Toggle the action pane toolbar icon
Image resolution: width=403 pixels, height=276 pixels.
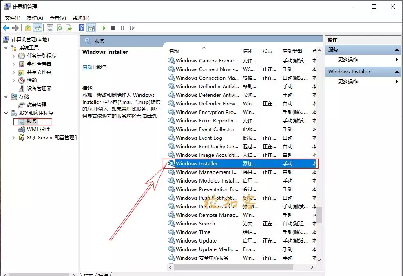coord(91,28)
